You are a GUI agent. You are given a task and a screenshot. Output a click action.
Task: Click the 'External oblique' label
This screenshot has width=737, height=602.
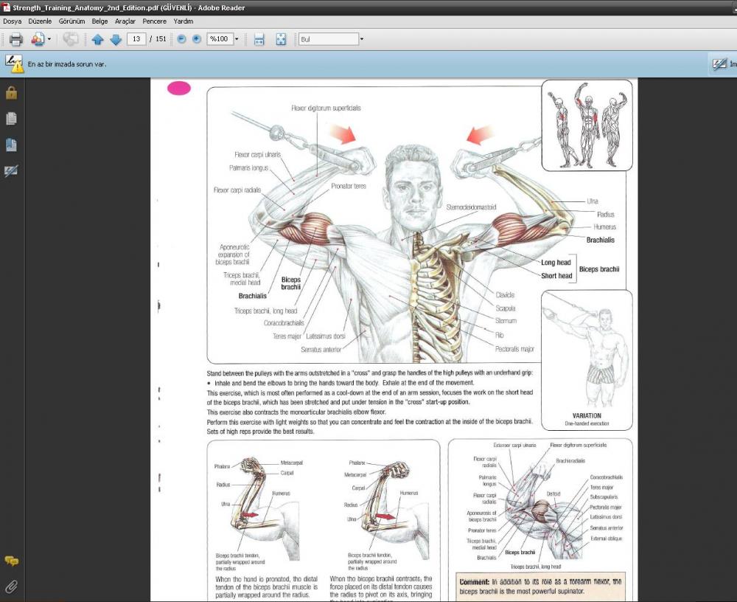(x=606, y=539)
